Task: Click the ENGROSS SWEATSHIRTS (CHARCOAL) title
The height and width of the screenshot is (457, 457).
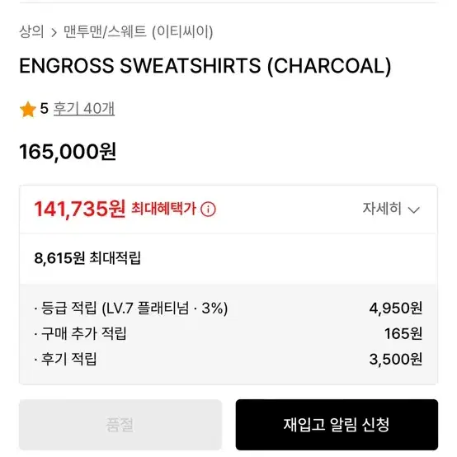Action: click(x=205, y=66)
